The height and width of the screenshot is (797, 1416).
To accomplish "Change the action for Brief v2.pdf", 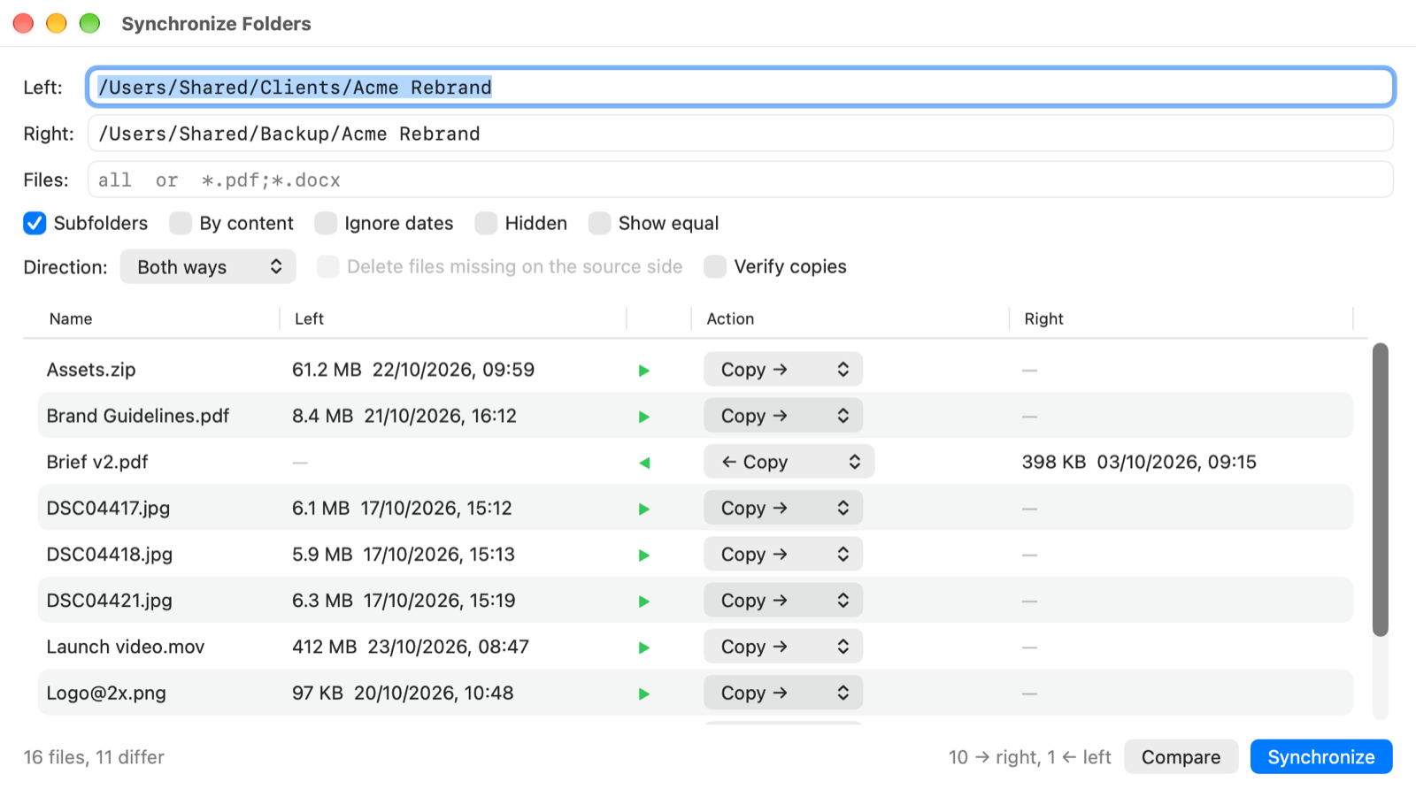I will click(x=789, y=462).
